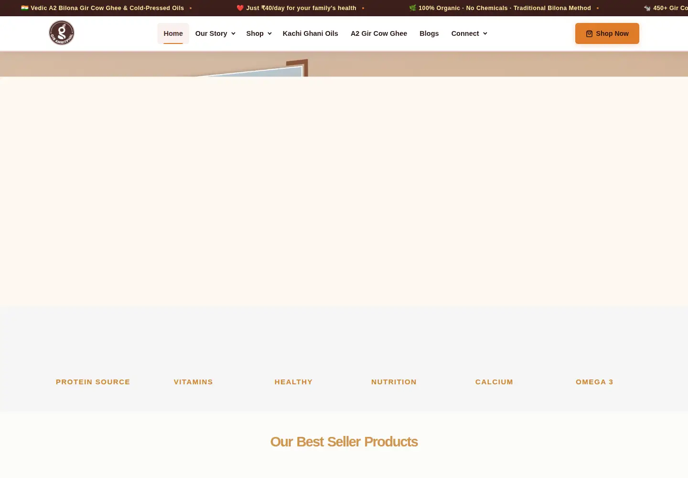This screenshot has width=688, height=478.
Task: Click the hero banner image at top
Action: coord(344,64)
